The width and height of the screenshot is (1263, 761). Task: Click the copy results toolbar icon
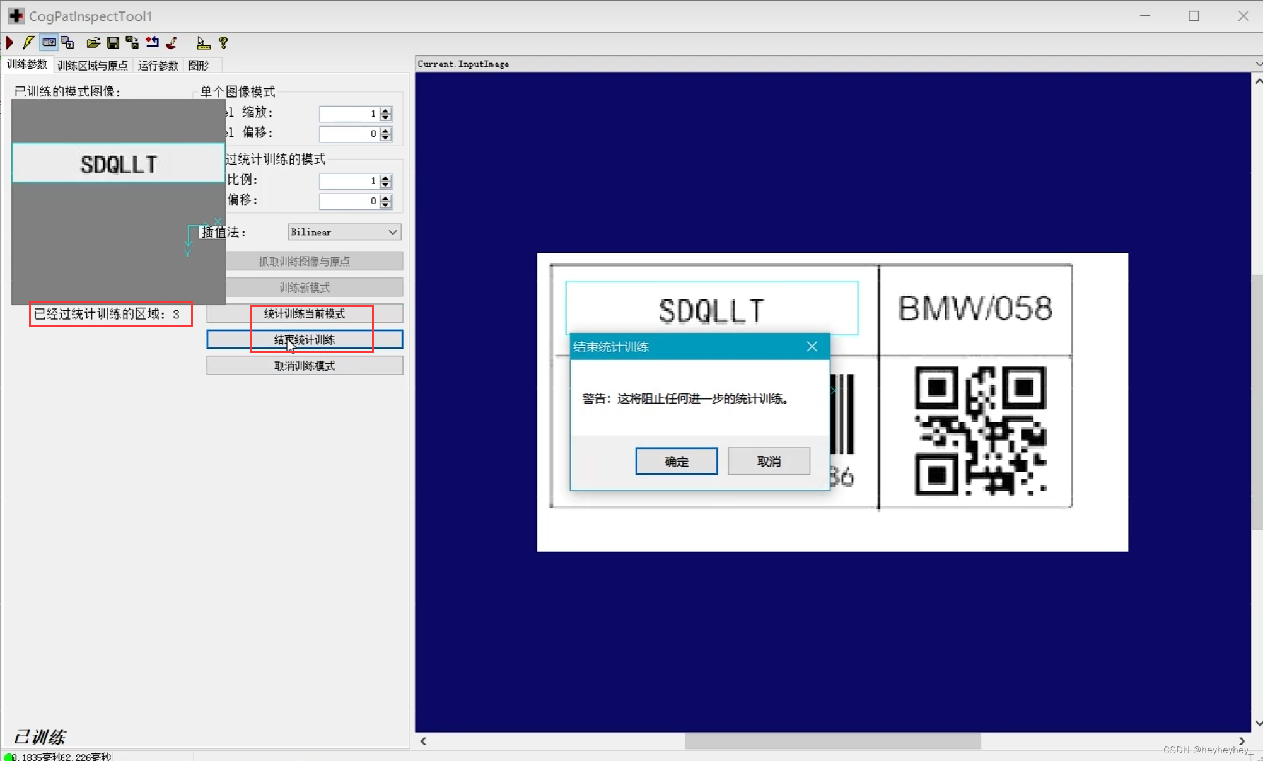[x=67, y=42]
